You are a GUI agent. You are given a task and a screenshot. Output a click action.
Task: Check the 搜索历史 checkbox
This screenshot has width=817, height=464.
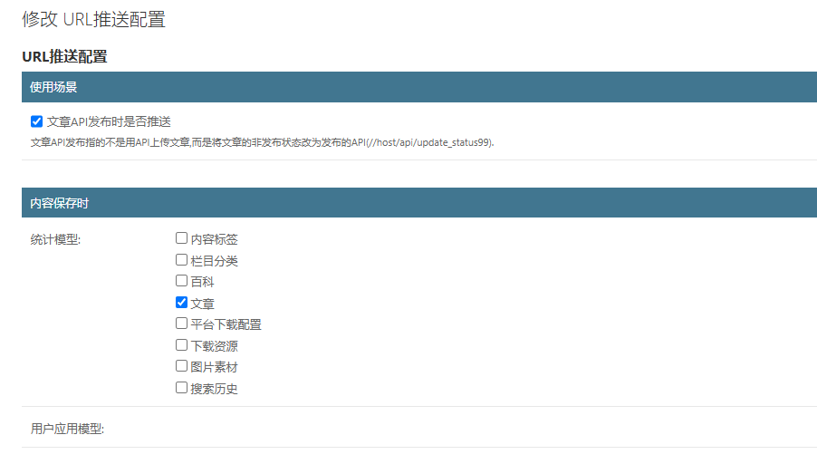tap(182, 388)
